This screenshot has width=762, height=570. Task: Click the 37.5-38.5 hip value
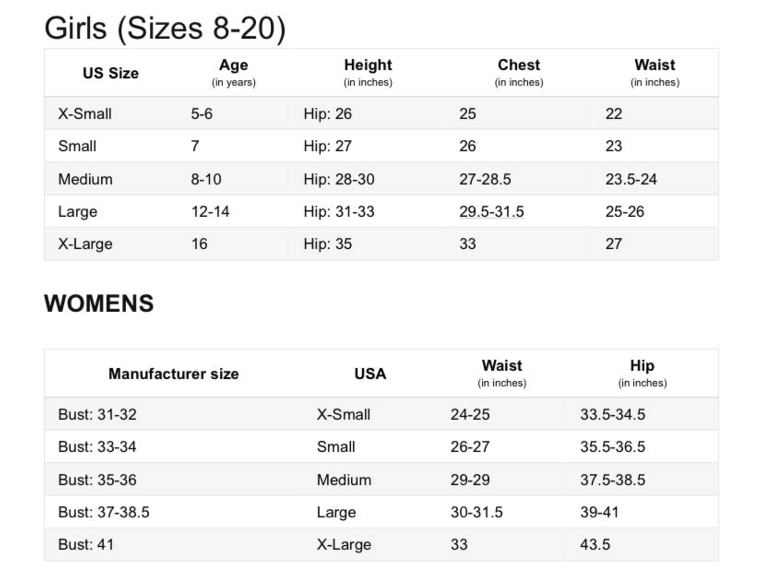coord(613,480)
